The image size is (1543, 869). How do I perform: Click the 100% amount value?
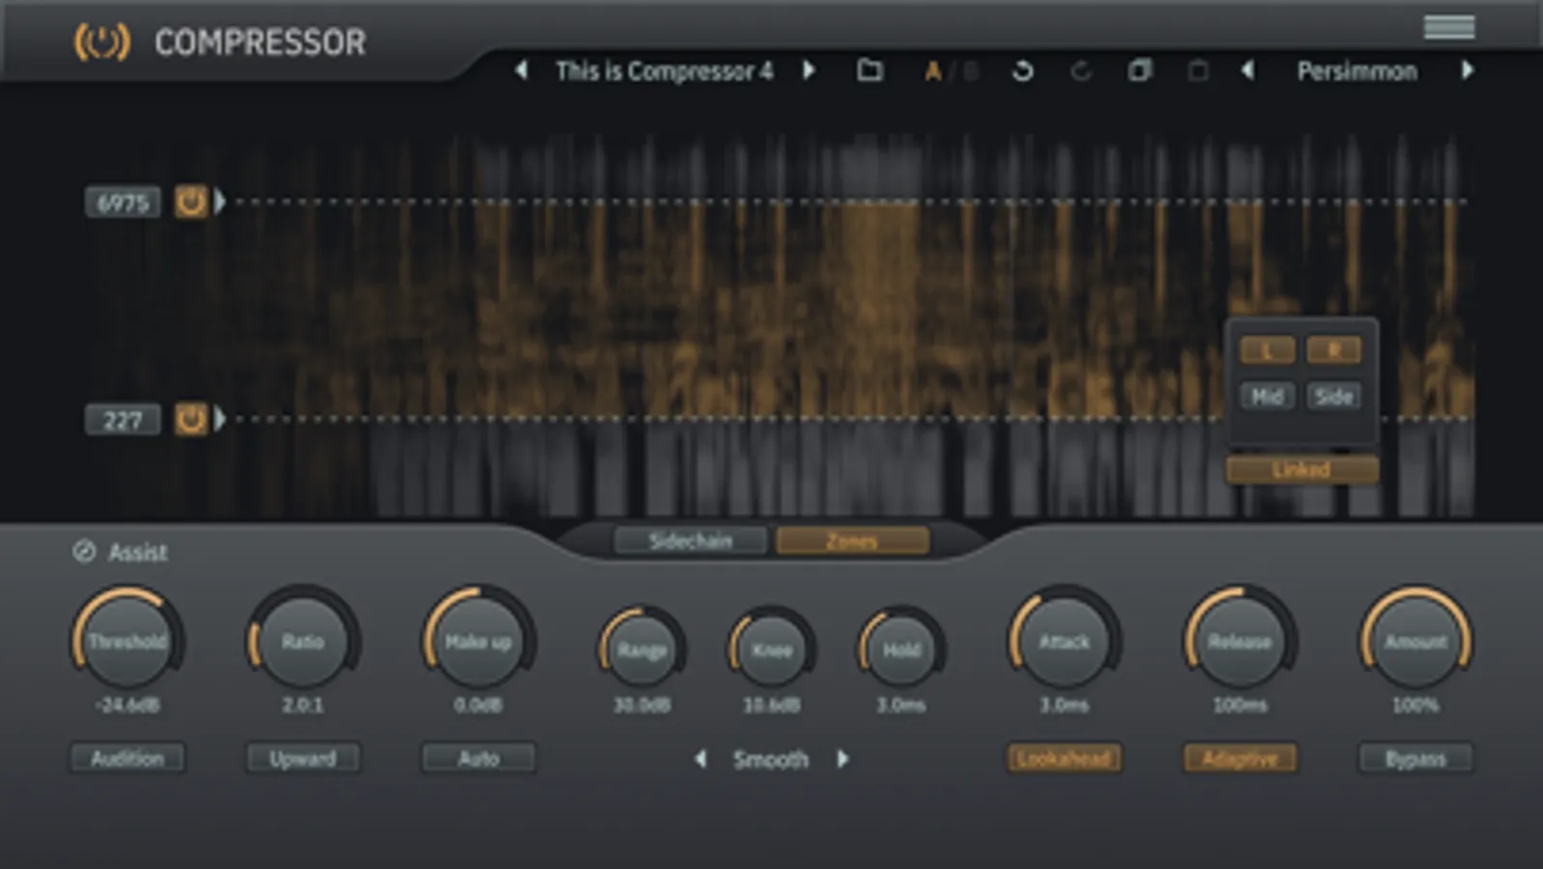point(1416,706)
